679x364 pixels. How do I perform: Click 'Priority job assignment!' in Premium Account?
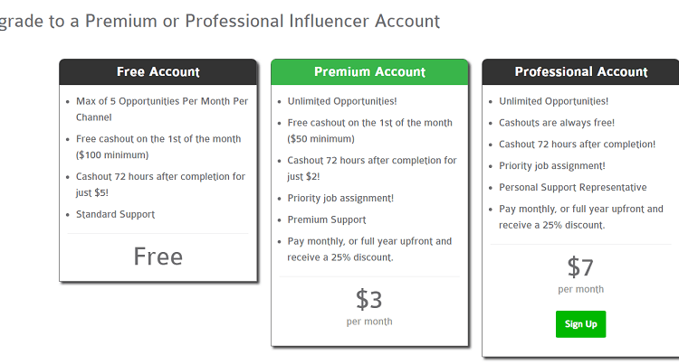tap(340, 198)
